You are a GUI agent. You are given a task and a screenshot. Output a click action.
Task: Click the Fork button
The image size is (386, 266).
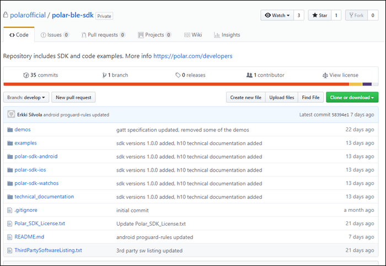[x=356, y=15]
